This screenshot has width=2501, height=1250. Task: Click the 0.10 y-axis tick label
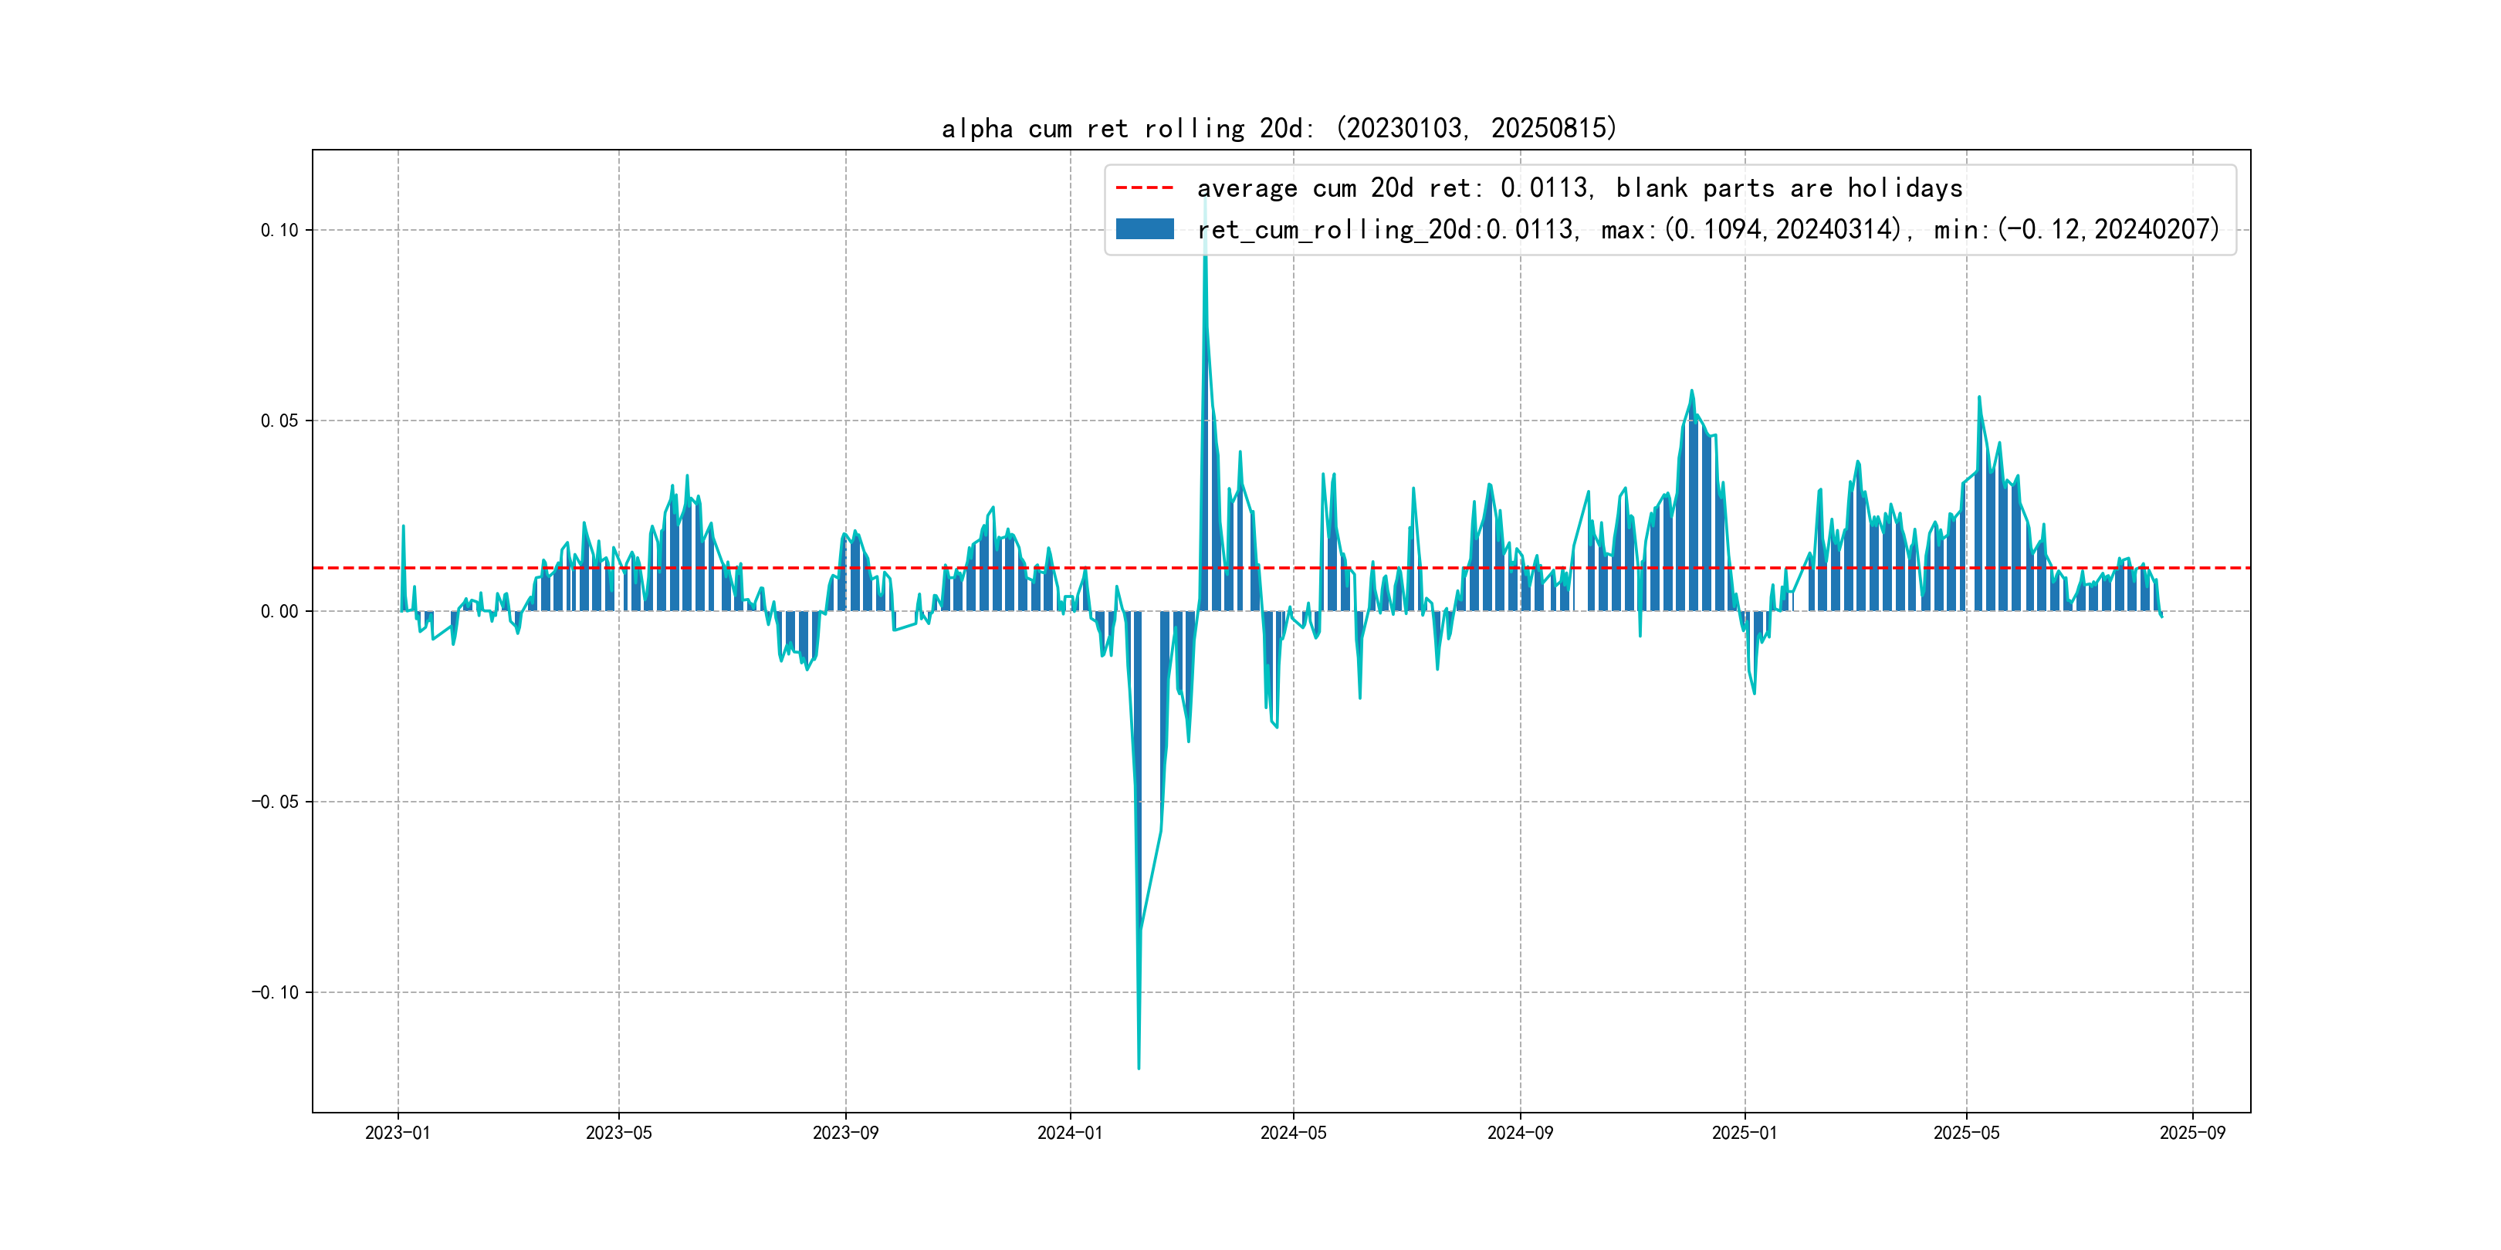point(279,230)
